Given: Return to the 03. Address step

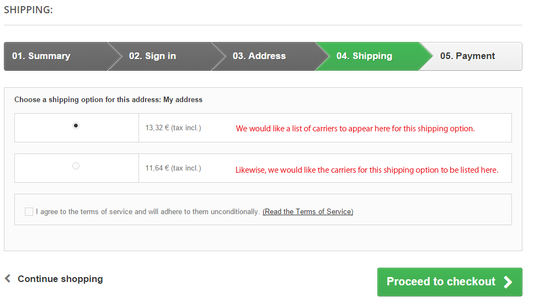Looking at the screenshot, I should 259,56.
